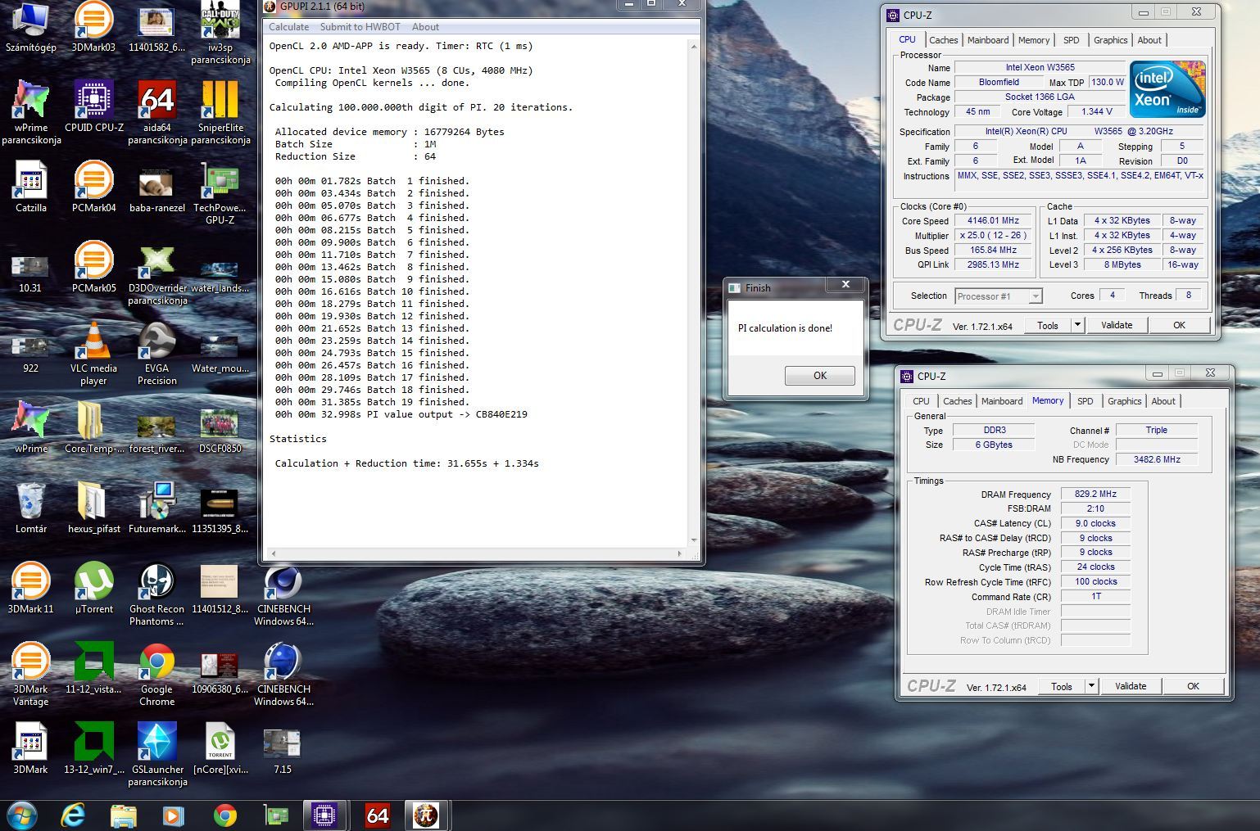Open the Catzilla desktop icon

coord(30,187)
